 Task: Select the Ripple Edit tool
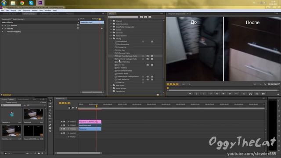click(50, 107)
